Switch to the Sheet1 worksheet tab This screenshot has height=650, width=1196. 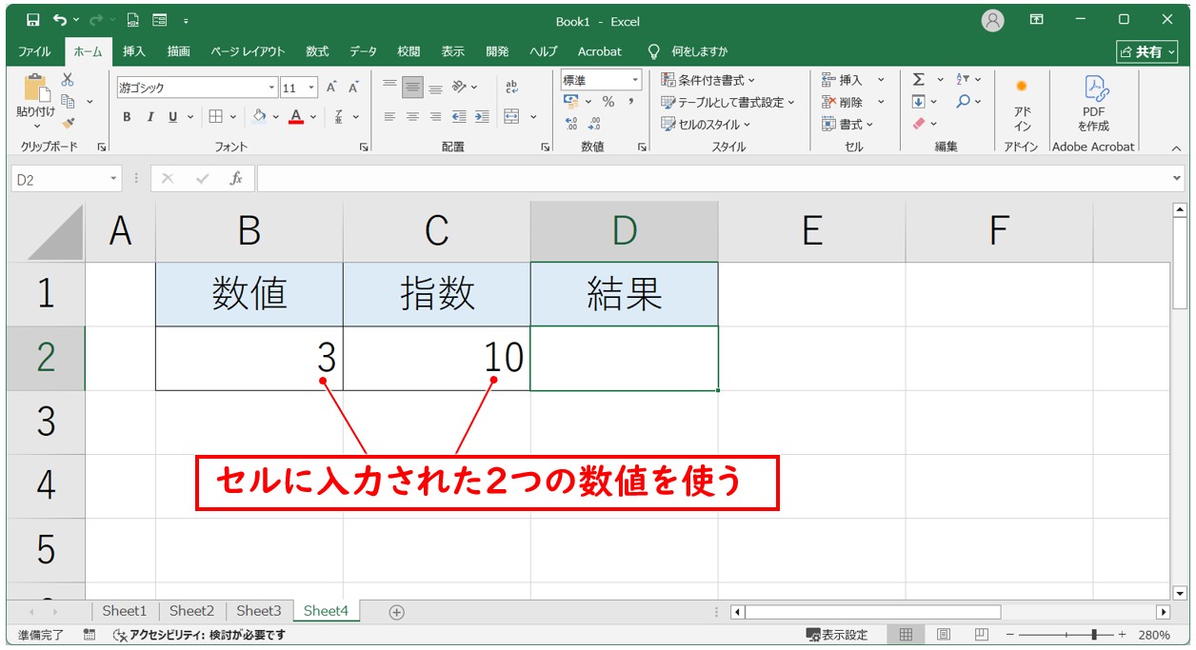coord(124,611)
